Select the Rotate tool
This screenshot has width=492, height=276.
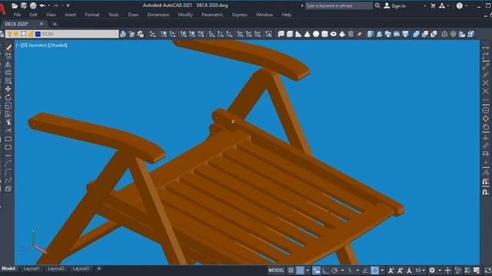tap(8, 97)
